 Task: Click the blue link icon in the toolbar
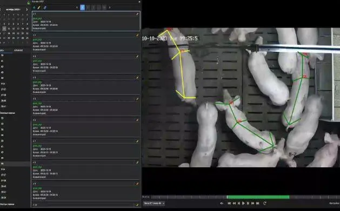pyautogui.click(x=45, y=8)
